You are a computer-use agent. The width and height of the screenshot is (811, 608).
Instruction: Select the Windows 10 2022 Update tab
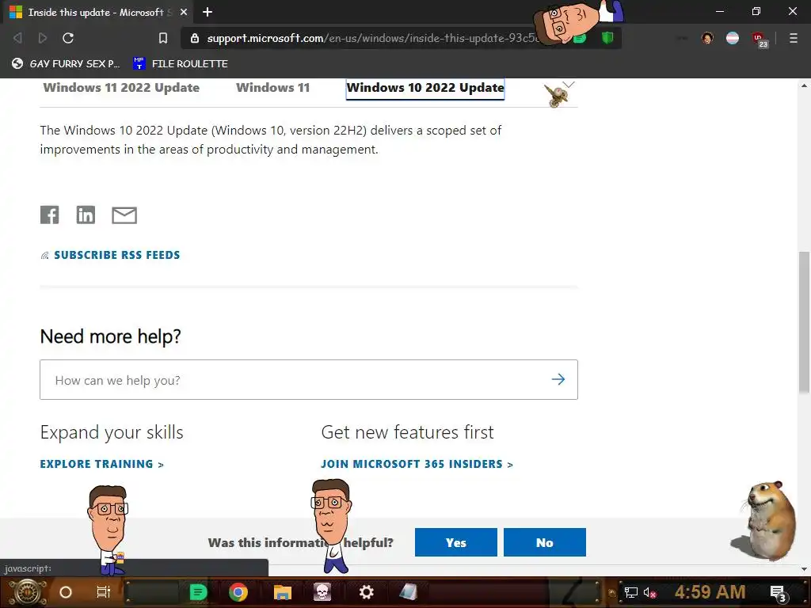pyautogui.click(x=425, y=88)
